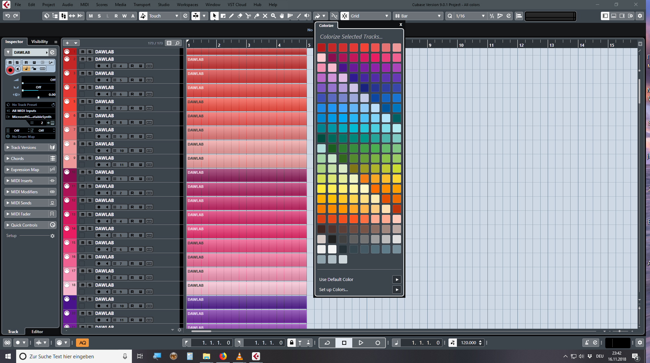The image size is (650, 363).
Task: Open the Transport menu
Action: pyautogui.click(x=142, y=5)
